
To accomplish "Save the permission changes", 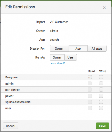I will click(102, 126).
